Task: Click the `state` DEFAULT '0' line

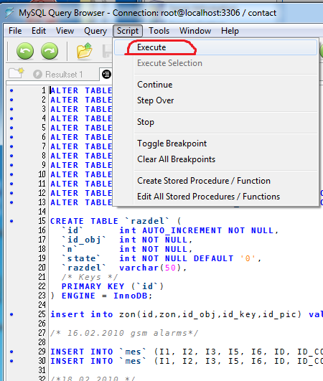Action: pyautogui.click(x=161, y=258)
